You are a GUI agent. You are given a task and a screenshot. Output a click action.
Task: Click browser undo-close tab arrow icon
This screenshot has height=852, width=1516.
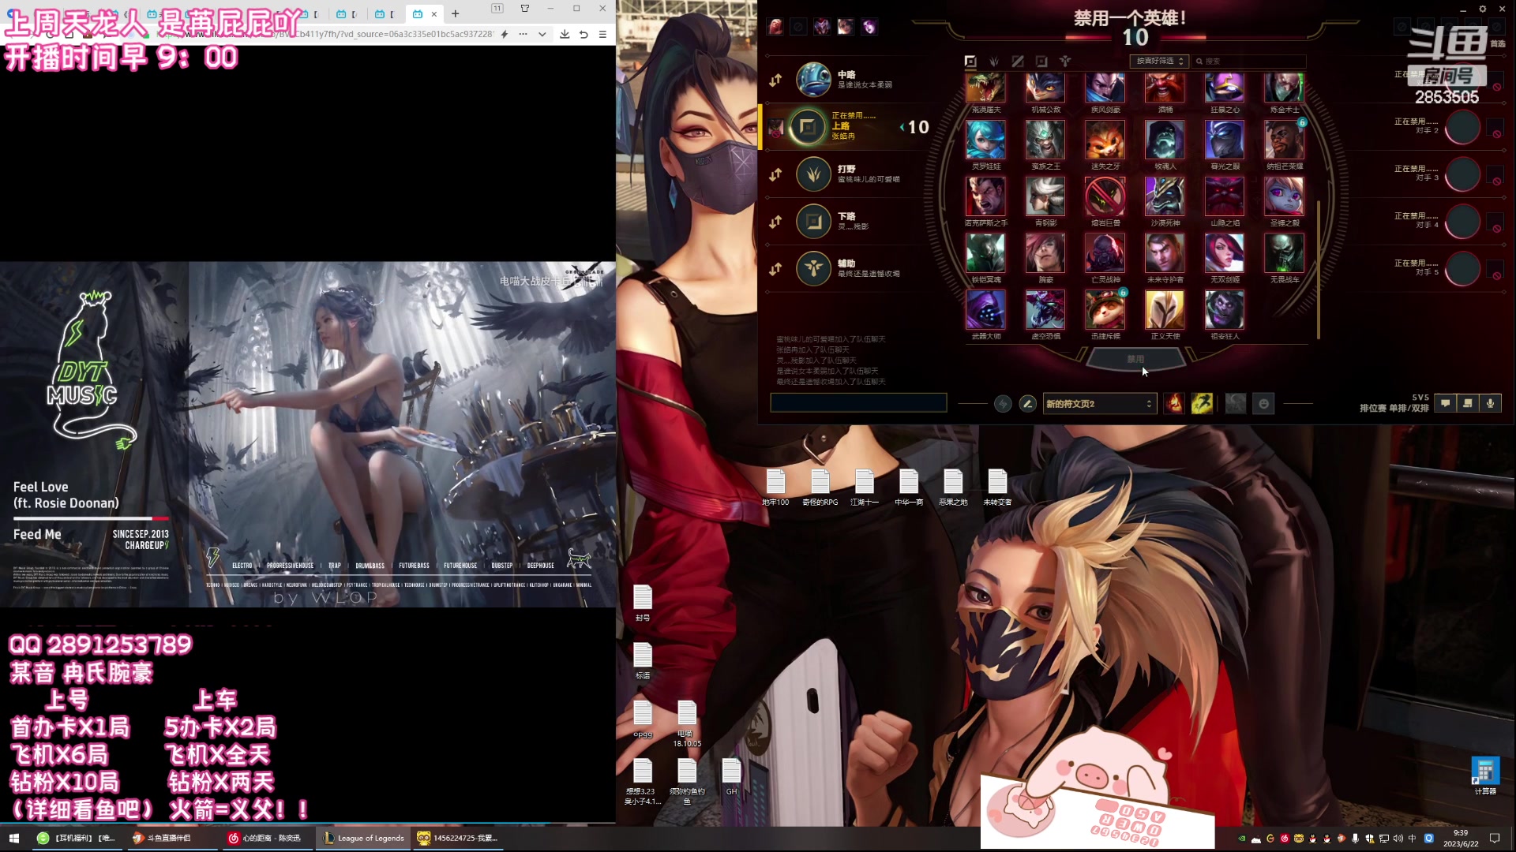(x=584, y=34)
